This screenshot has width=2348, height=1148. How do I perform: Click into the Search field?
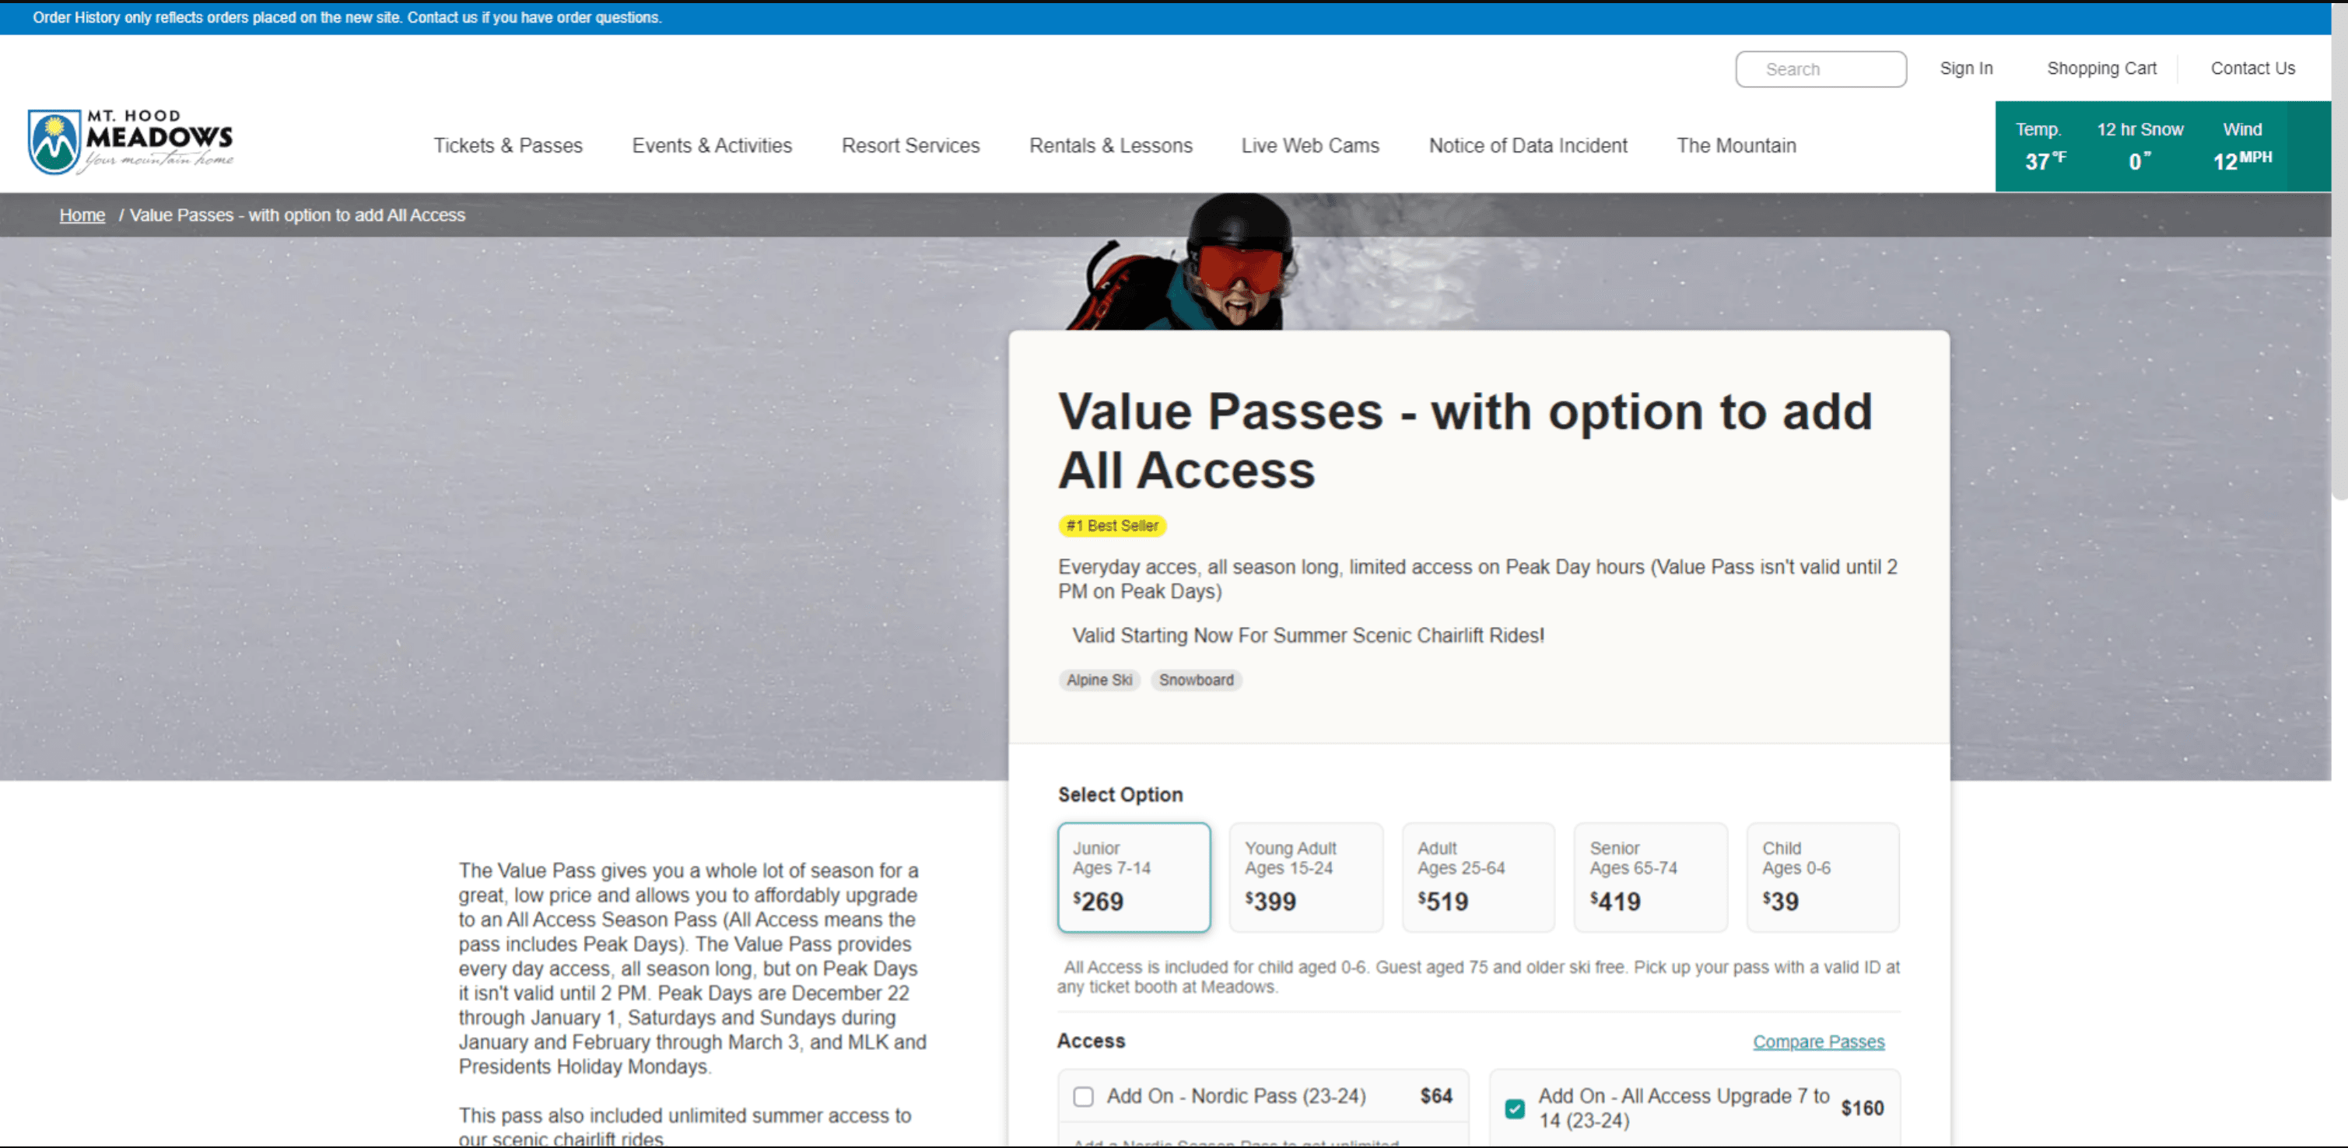point(1821,69)
